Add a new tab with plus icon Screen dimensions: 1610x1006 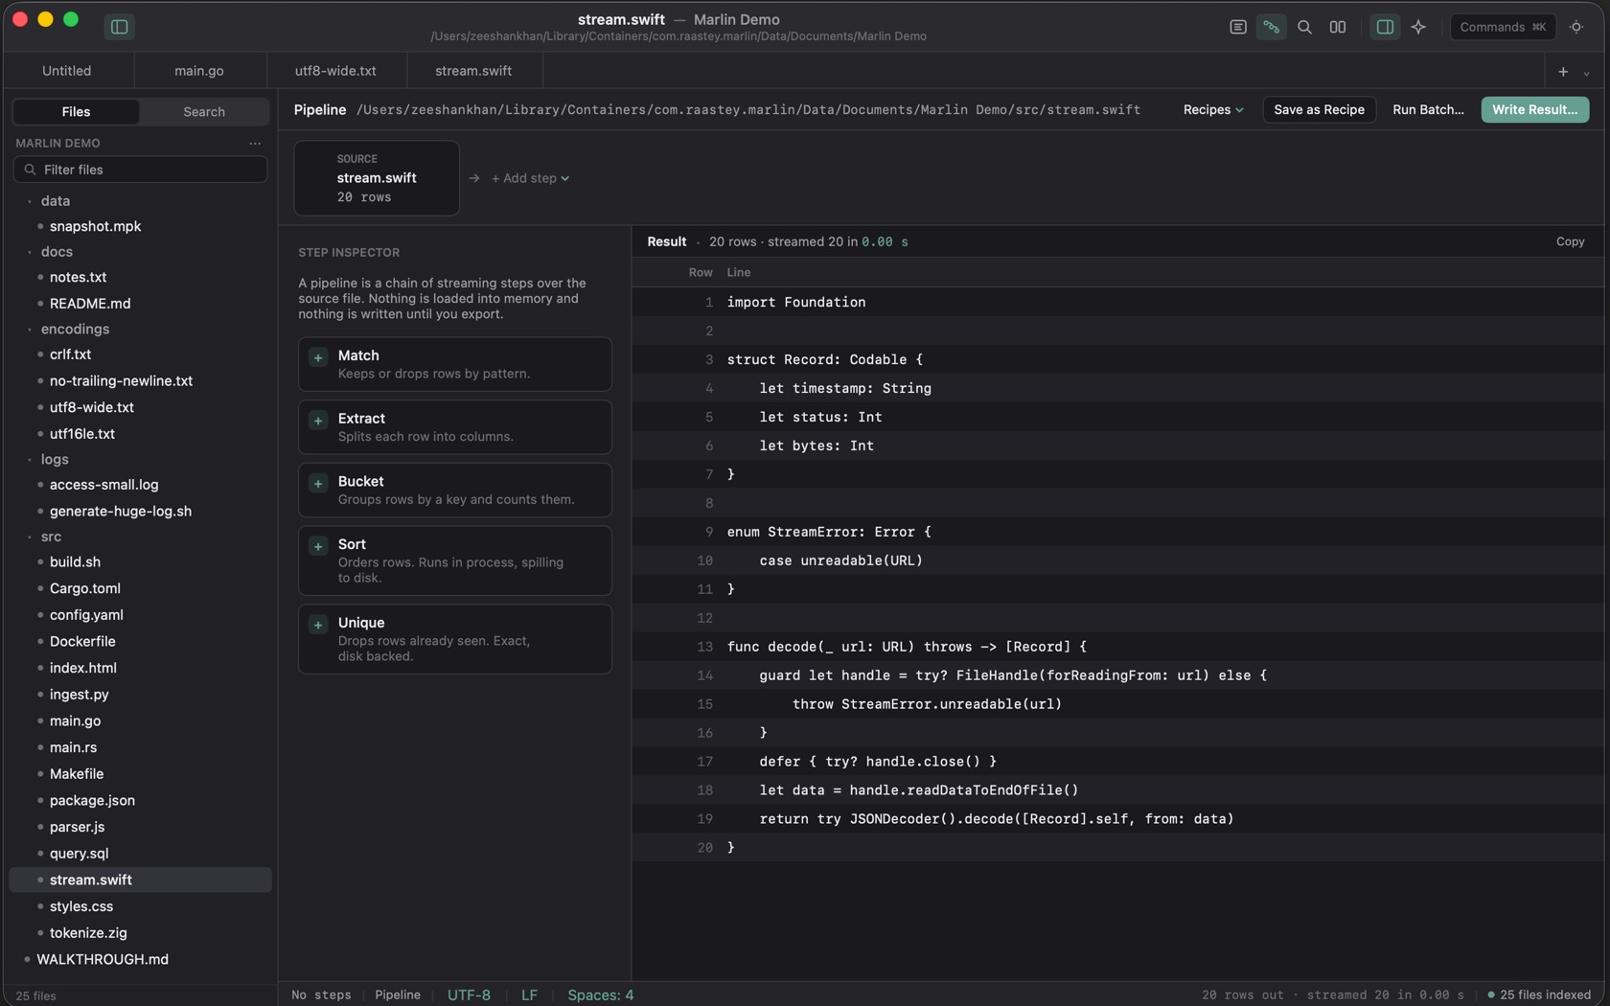click(1563, 72)
